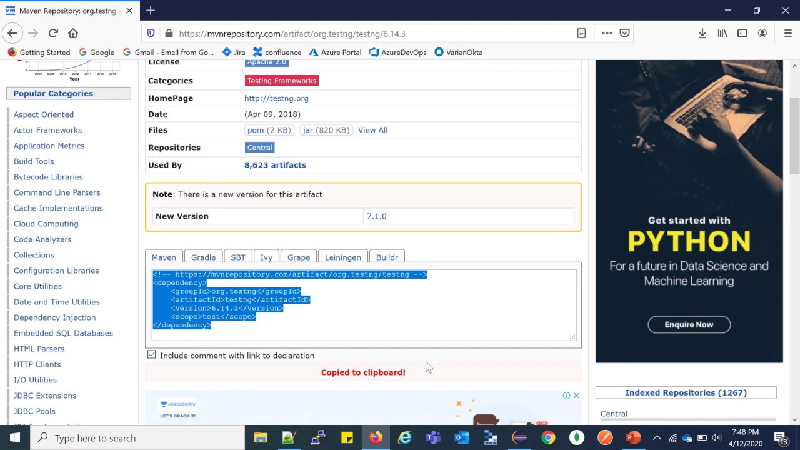
Task: Open Microsoft Teams from taskbar
Action: 433,437
